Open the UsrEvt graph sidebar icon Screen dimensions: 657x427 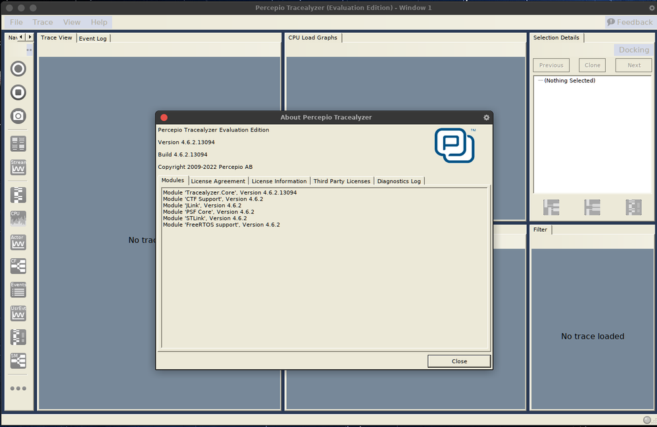coord(18,313)
